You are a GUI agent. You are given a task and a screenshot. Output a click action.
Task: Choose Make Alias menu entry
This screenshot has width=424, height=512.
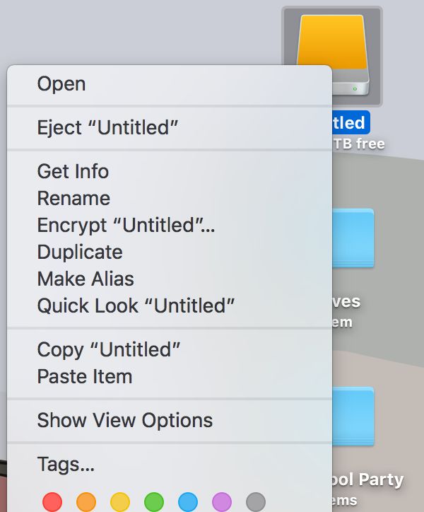coord(170,279)
